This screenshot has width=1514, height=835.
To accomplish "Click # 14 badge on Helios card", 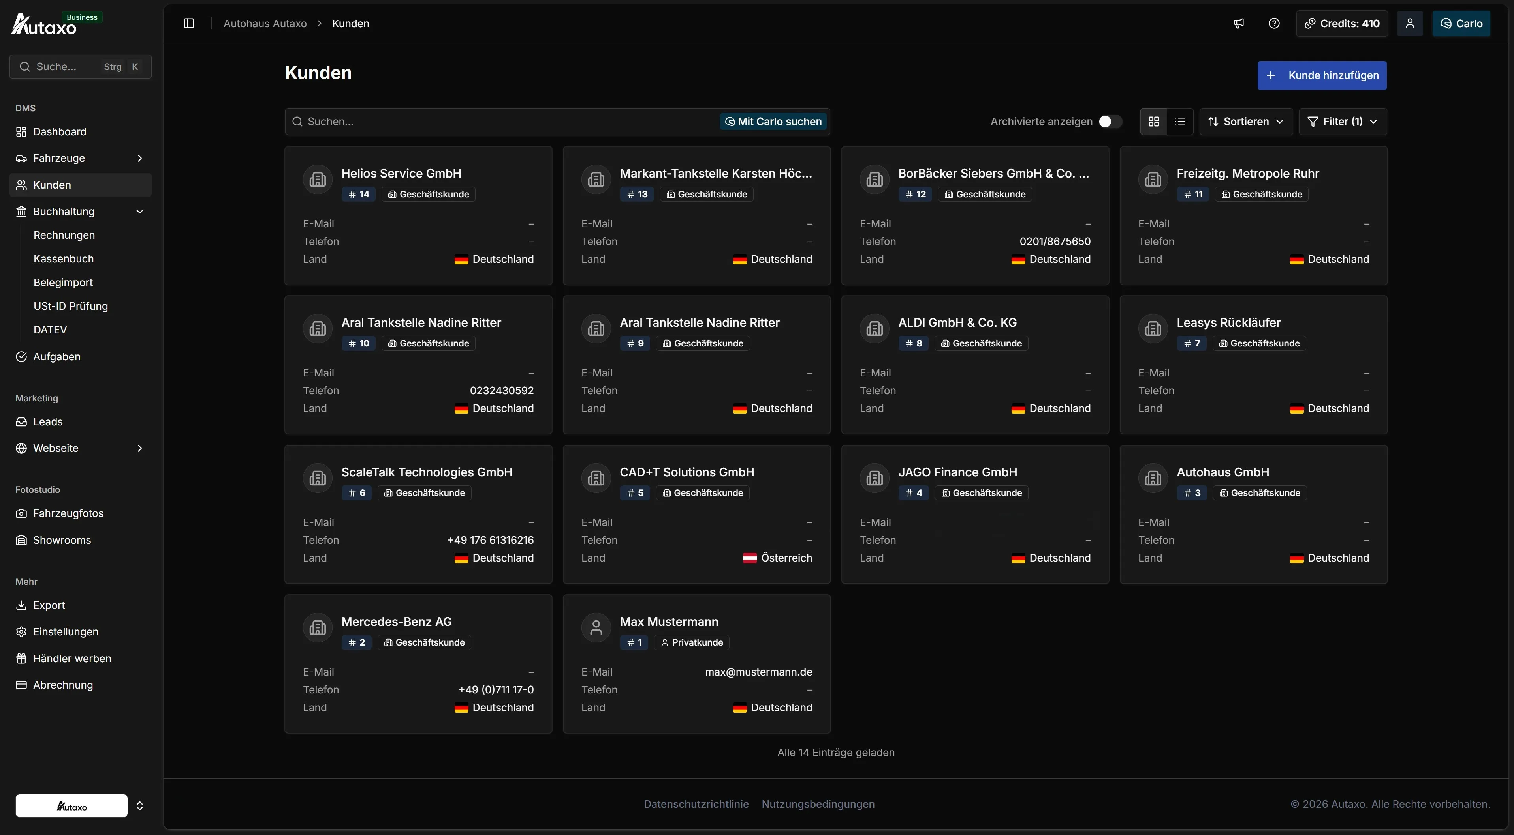I will (x=359, y=195).
